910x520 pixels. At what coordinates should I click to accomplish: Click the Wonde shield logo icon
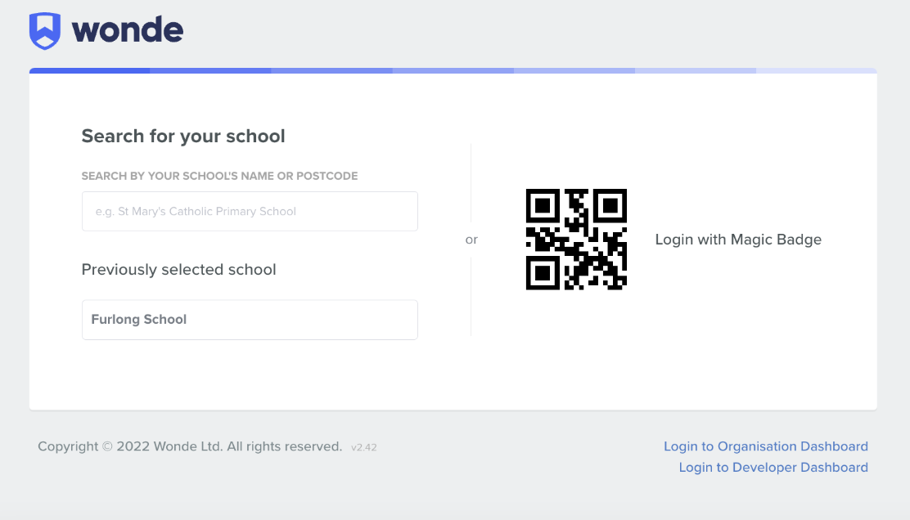point(45,31)
